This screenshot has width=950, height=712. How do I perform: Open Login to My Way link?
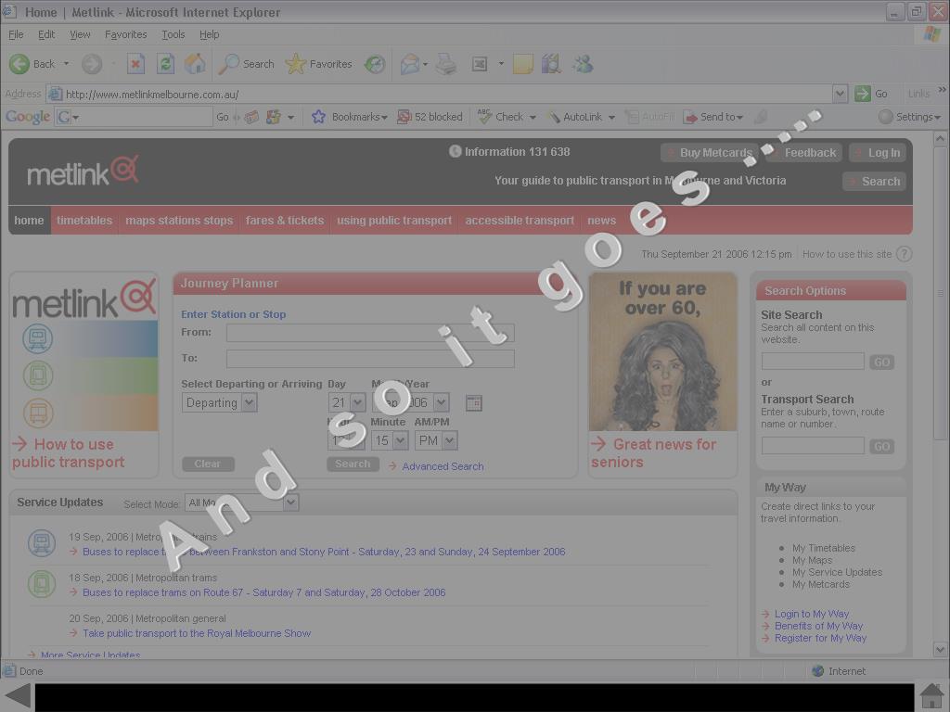pyautogui.click(x=811, y=614)
